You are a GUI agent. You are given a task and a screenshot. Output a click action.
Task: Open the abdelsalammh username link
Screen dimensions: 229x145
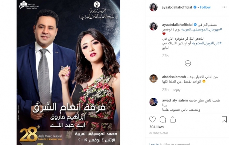174,77
